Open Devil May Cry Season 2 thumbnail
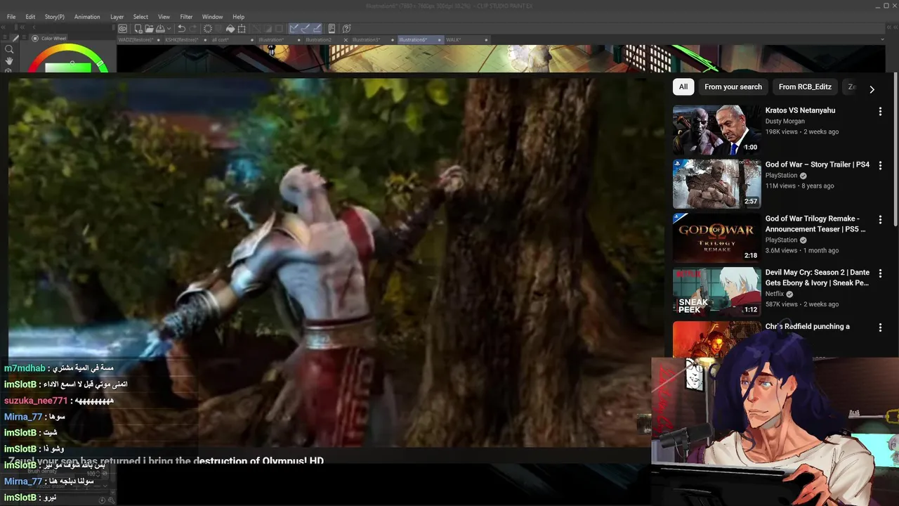This screenshot has height=506, width=899. pyautogui.click(x=716, y=292)
